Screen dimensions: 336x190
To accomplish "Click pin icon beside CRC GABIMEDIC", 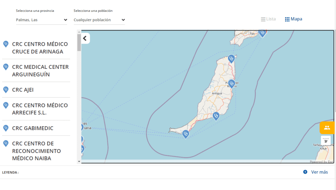I will click(6, 128).
